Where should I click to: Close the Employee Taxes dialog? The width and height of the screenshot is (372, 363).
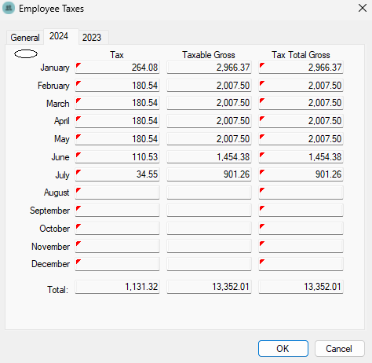point(363,8)
